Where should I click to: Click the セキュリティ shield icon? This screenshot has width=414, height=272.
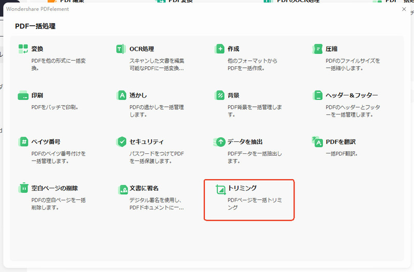coord(122,142)
